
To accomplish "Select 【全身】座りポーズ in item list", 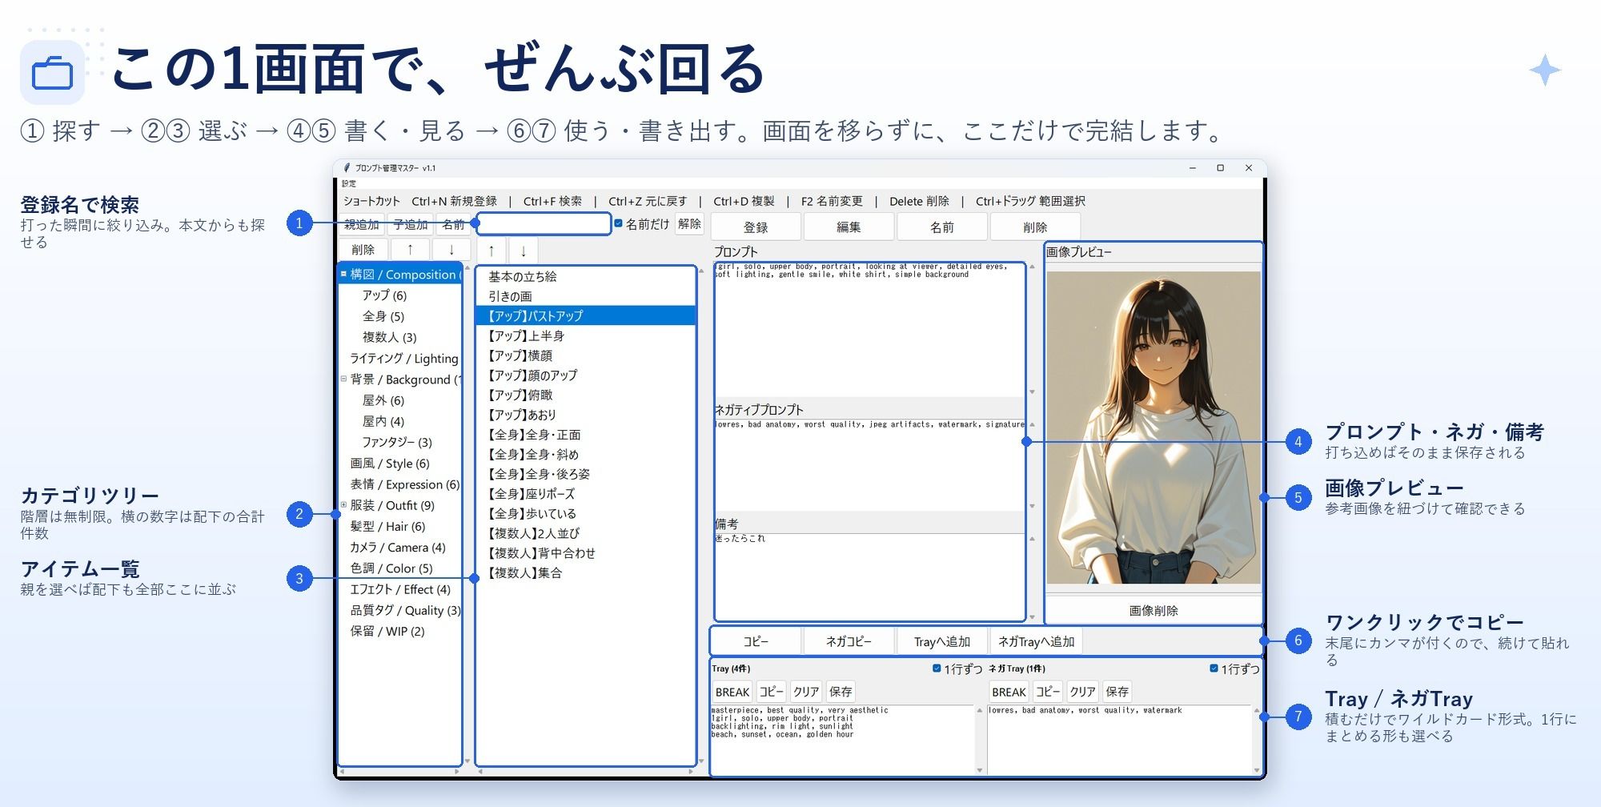I will [586, 493].
